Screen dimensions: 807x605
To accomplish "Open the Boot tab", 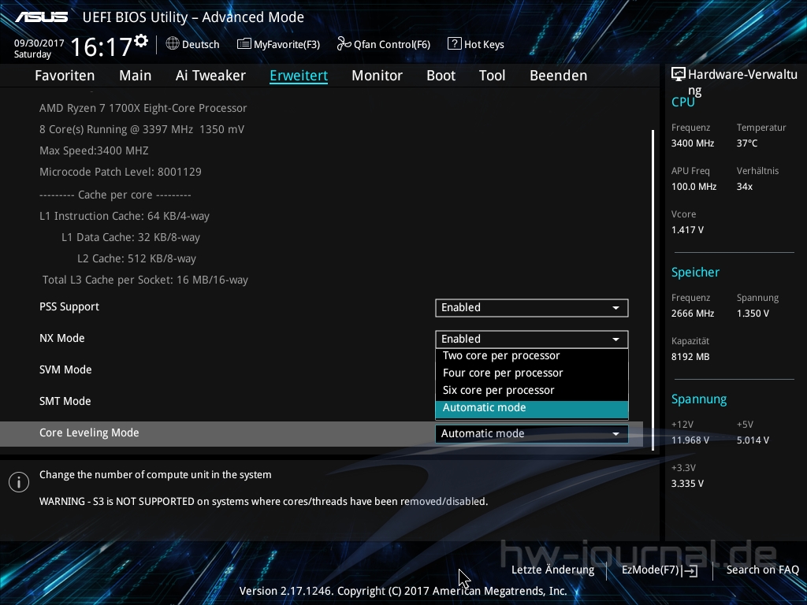I will point(441,76).
